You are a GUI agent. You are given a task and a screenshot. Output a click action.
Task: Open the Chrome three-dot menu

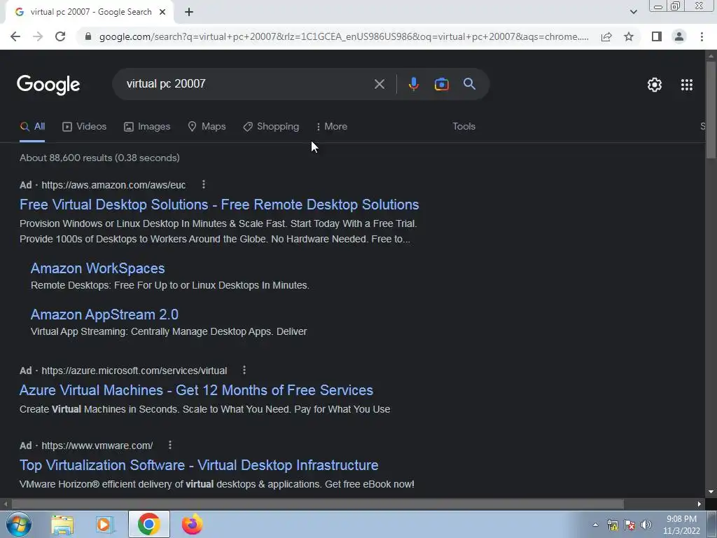[702, 36]
